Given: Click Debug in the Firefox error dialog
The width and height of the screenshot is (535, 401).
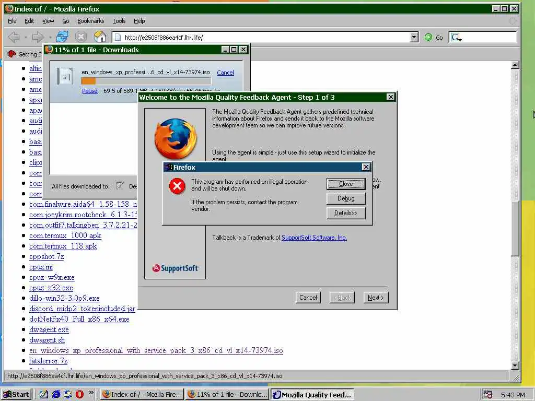Looking at the screenshot, I should pyautogui.click(x=346, y=198).
